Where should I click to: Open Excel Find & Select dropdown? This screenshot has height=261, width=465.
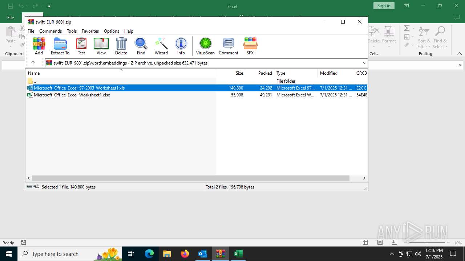click(x=440, y=37)
